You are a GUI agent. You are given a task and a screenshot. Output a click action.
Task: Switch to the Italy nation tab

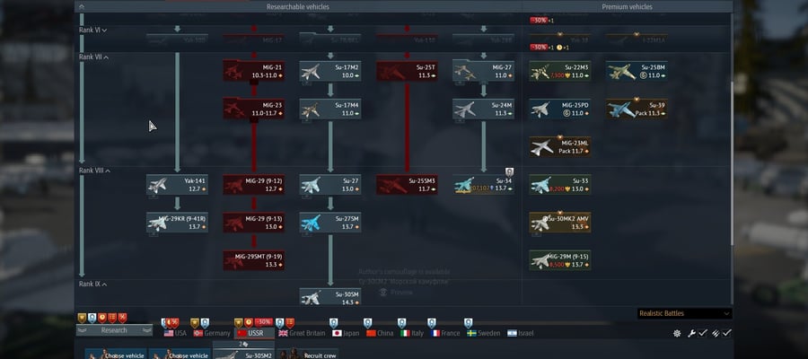[x=412, y=333]
